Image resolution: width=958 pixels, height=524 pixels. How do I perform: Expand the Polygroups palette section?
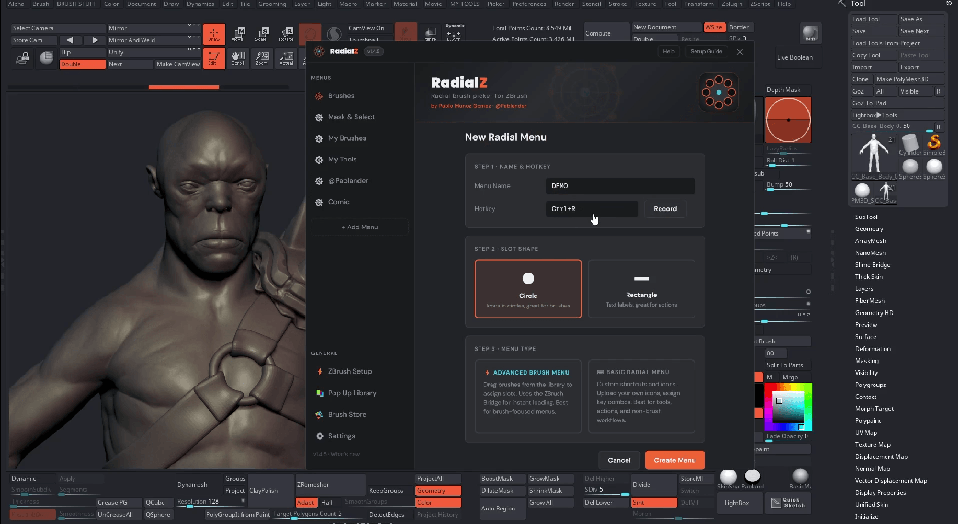(x=871, y=385)
